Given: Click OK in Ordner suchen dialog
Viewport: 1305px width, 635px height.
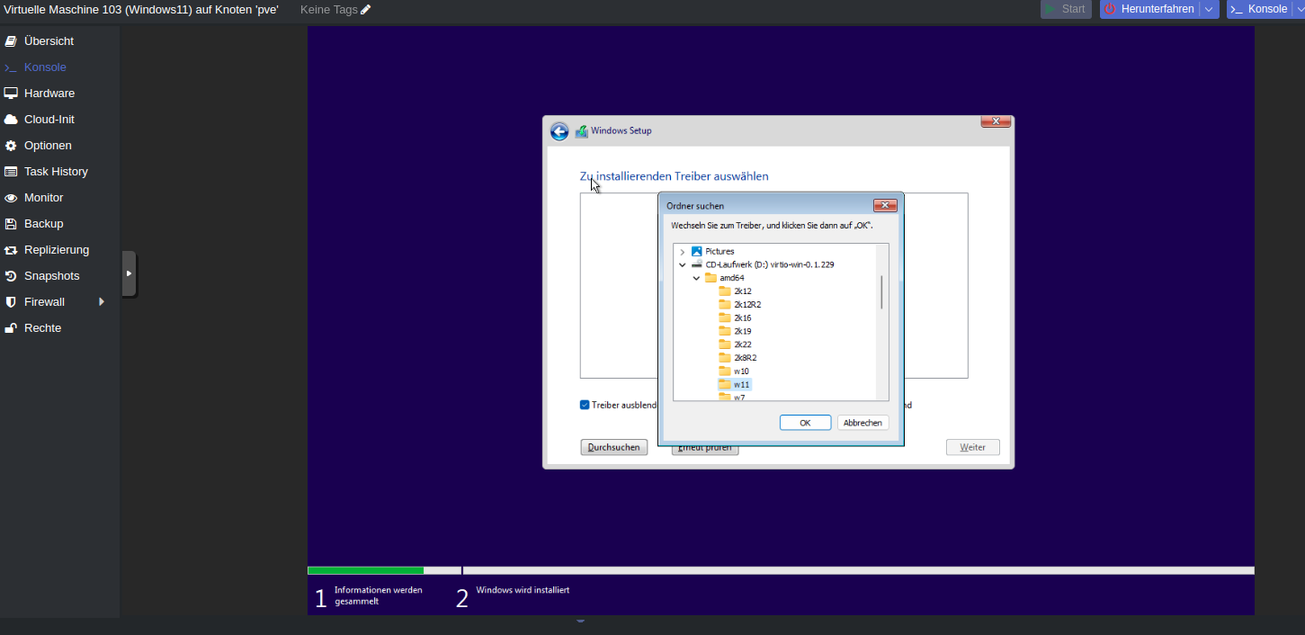Looking at the screenshot, I should tap(805, 423).
